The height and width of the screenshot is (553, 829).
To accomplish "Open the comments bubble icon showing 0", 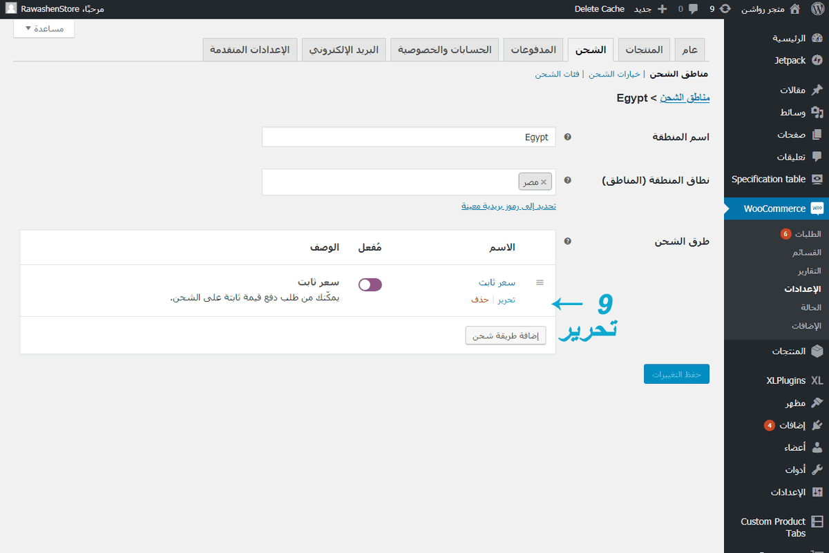I will tap(693, 9).
